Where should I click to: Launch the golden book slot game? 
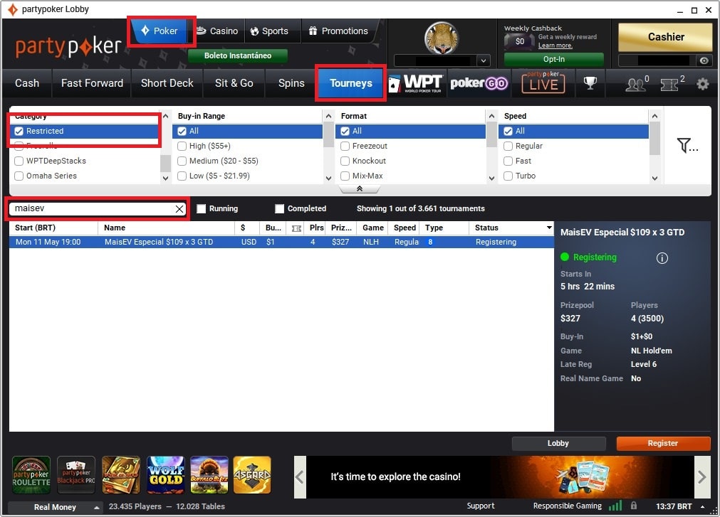tap(121, 475)
